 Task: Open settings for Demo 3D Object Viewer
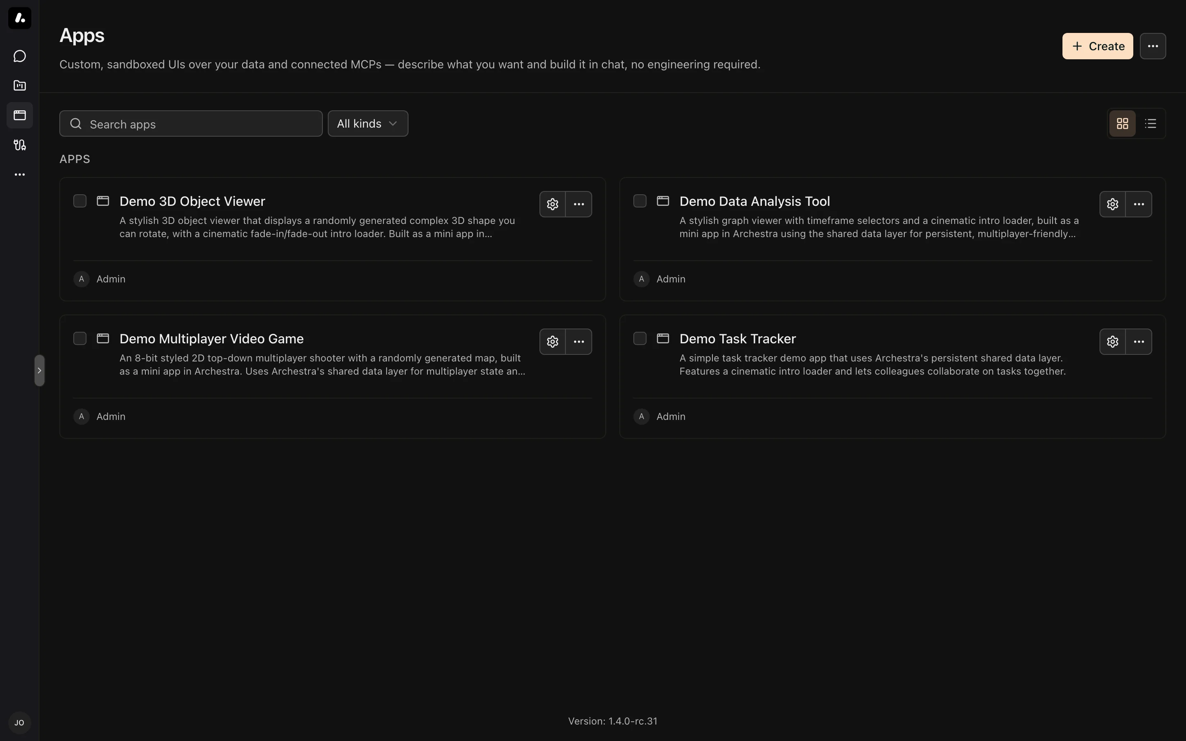(552, 204)
